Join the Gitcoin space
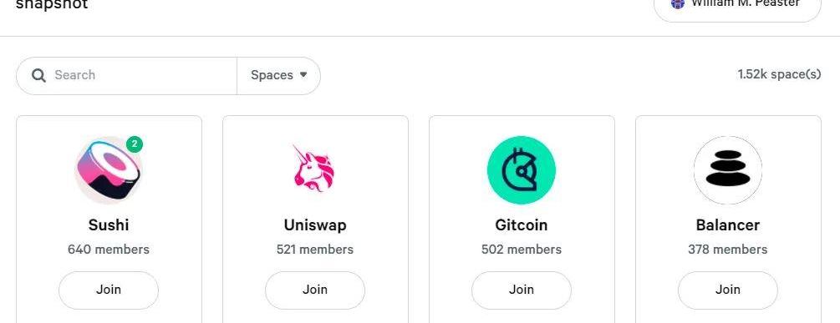 pyautogui.click(x=522, y=290)
